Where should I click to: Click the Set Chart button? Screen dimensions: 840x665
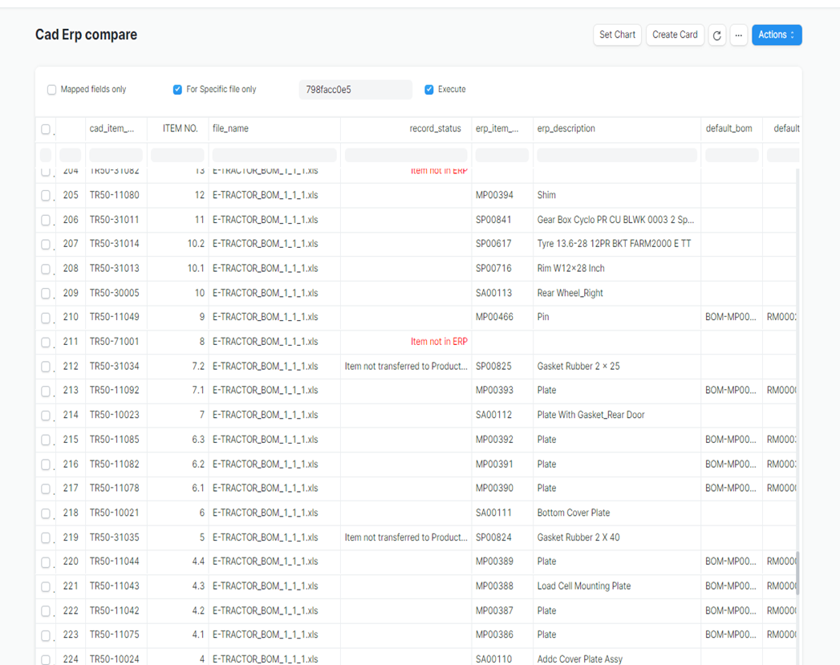pos(617,35)
